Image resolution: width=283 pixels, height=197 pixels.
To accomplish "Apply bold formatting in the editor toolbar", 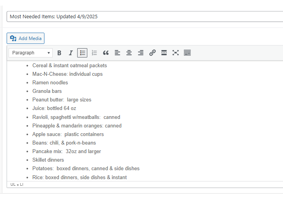I will click(59, 53).
